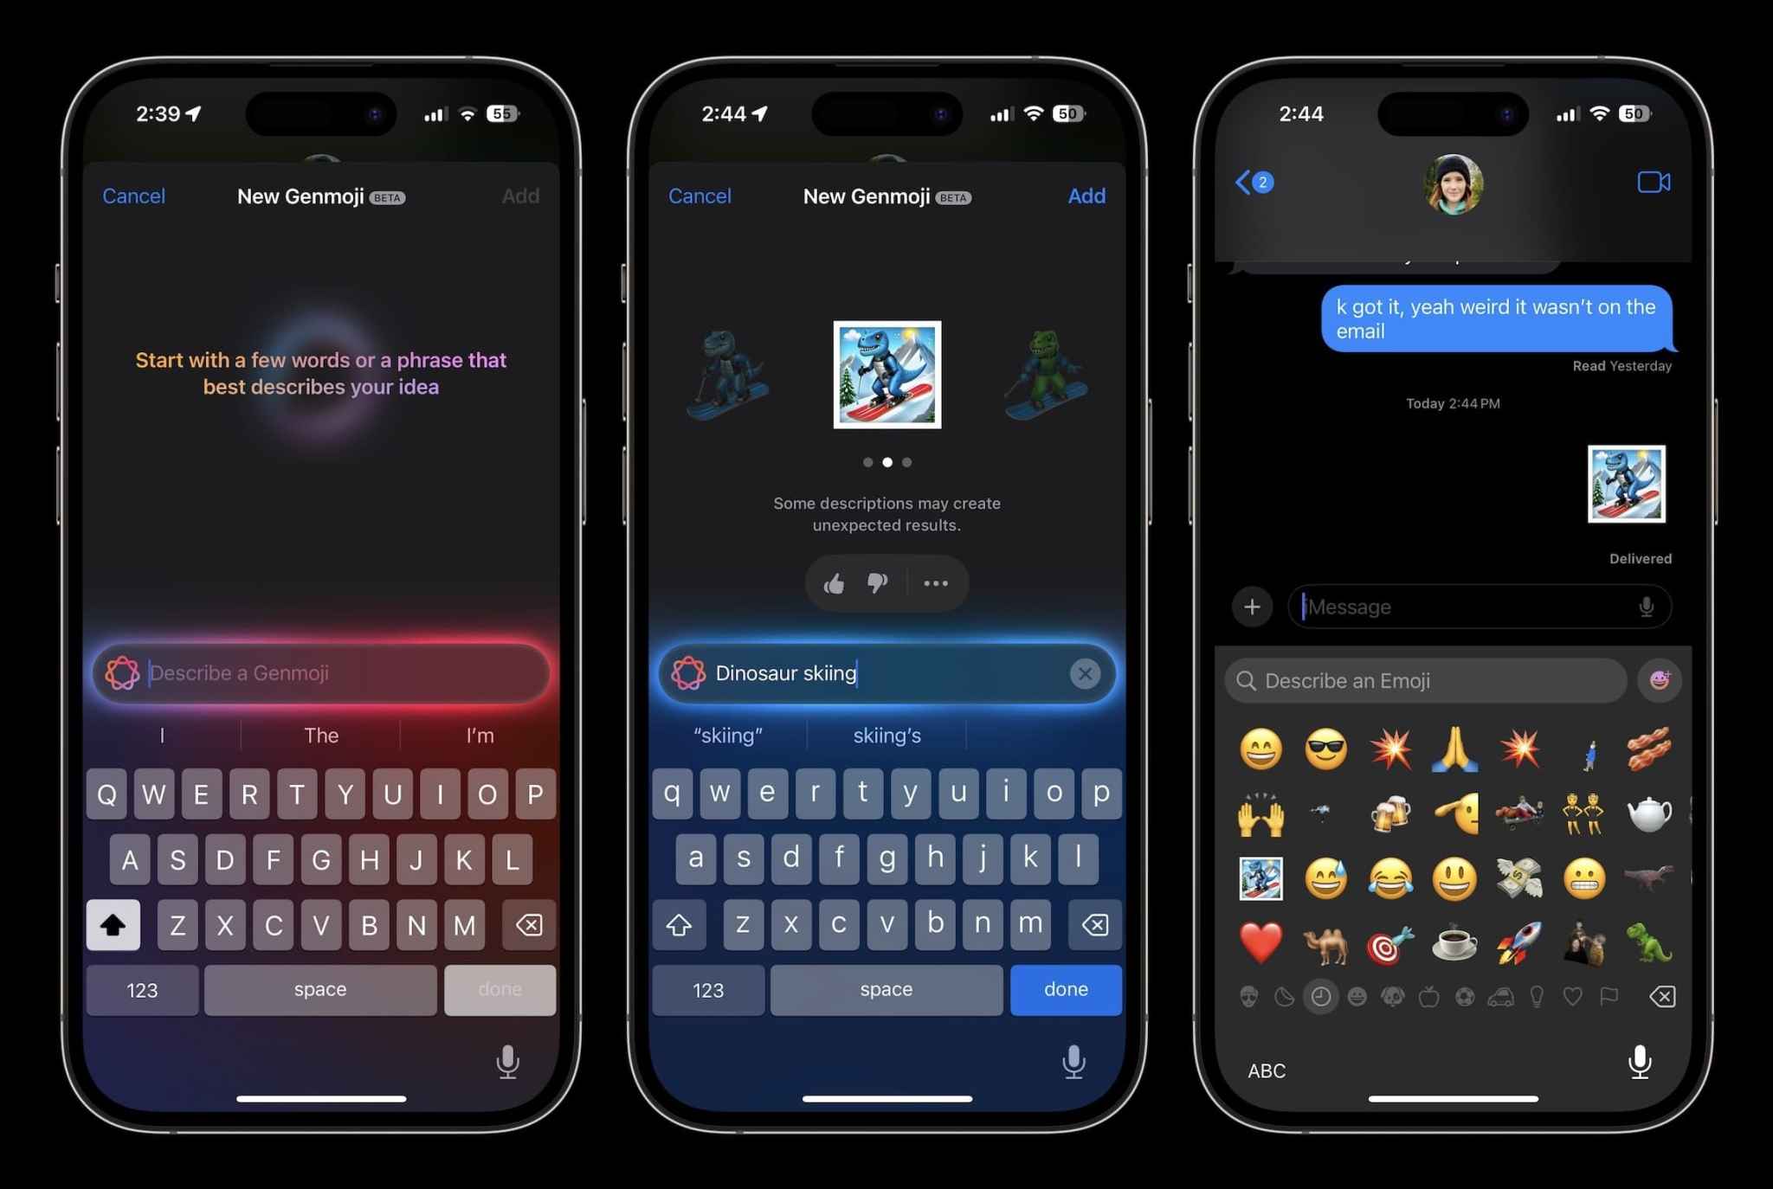Tap the skiing autocorrect suggestion
Viewport: 1773px width, 1189px height.
tap(729, 734)
